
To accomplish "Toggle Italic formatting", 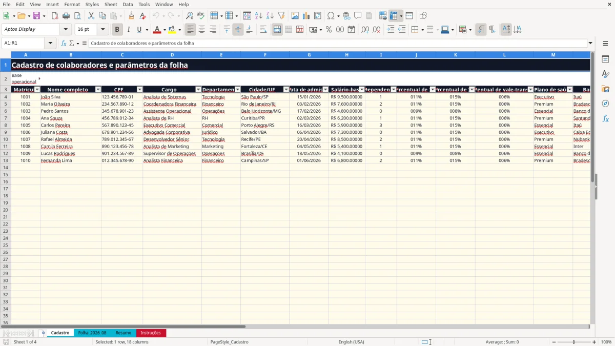I will pyautogui.click(x=129, y=30).
